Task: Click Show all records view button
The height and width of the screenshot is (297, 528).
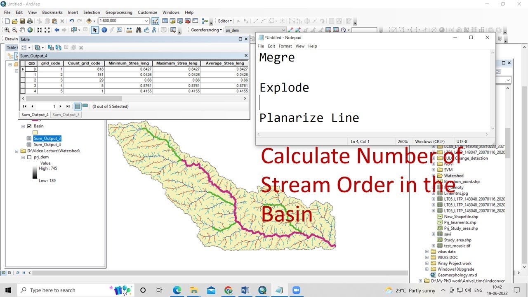Action: point(77,106)
